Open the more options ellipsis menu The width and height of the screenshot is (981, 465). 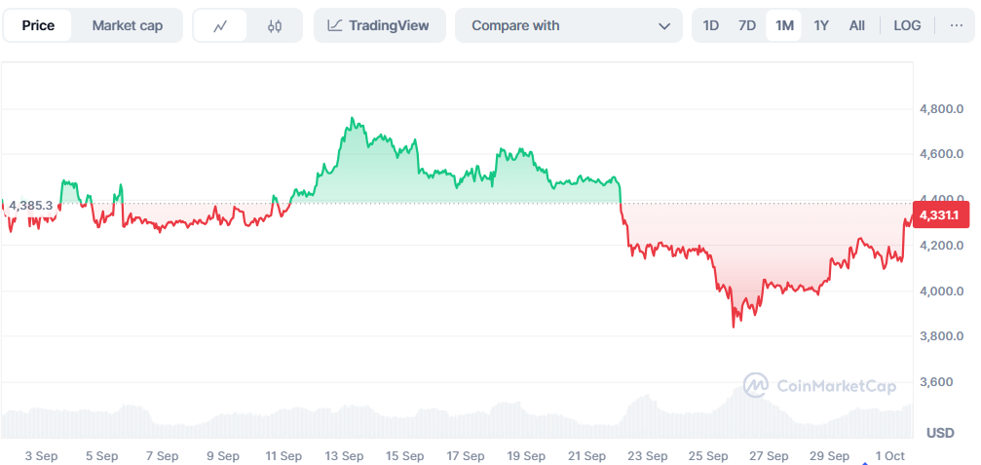tap(955, 25)
